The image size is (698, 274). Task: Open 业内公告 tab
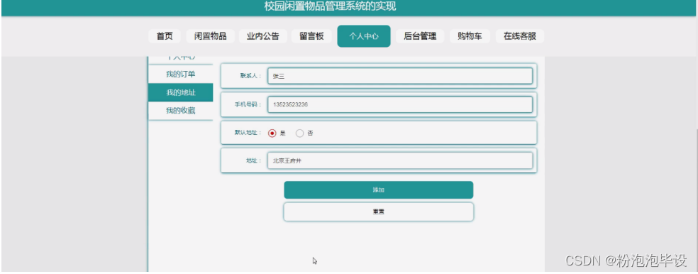point(262,36)
